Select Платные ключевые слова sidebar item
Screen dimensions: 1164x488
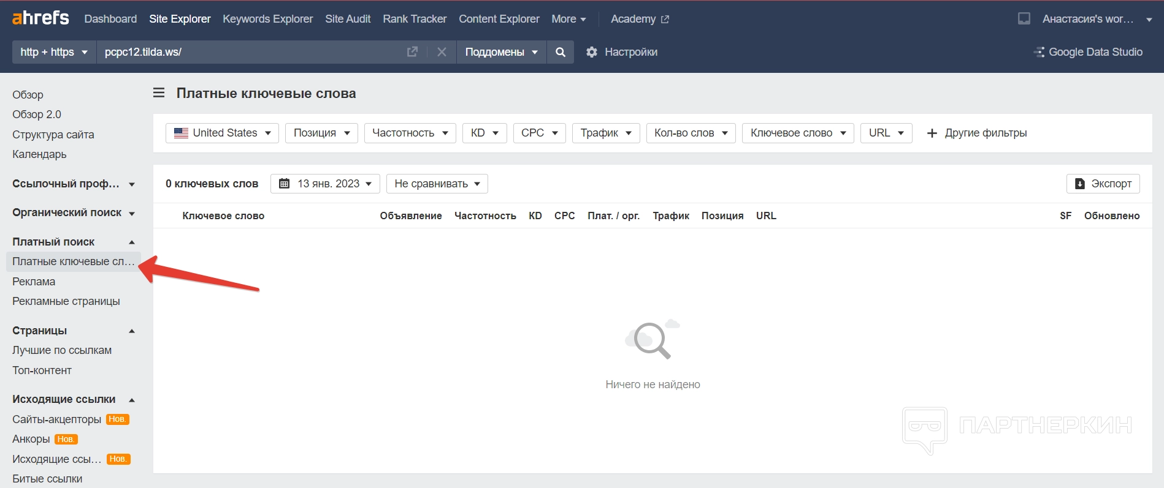point(74,261)
